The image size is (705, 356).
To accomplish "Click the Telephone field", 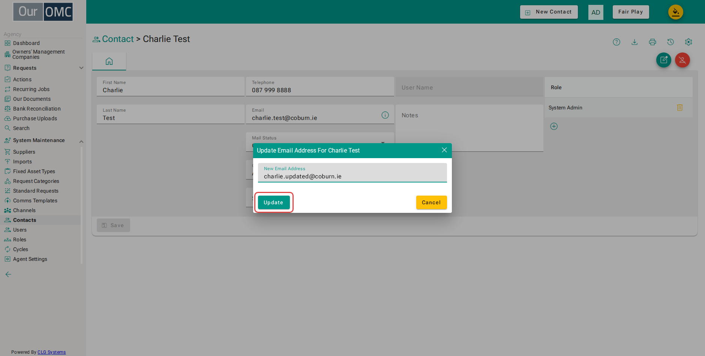I will [320, 87].
